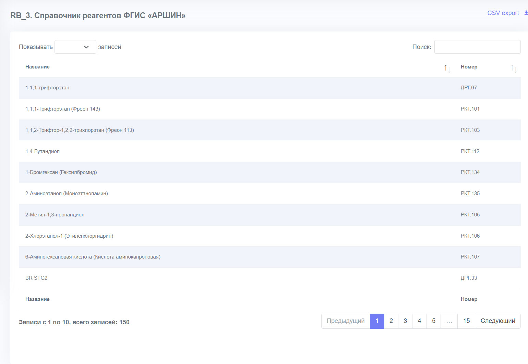528x364 pixels.
Task: Select row 2-Аминоэтанол (Моноэтаноламин)
Action: coord(270,193)
